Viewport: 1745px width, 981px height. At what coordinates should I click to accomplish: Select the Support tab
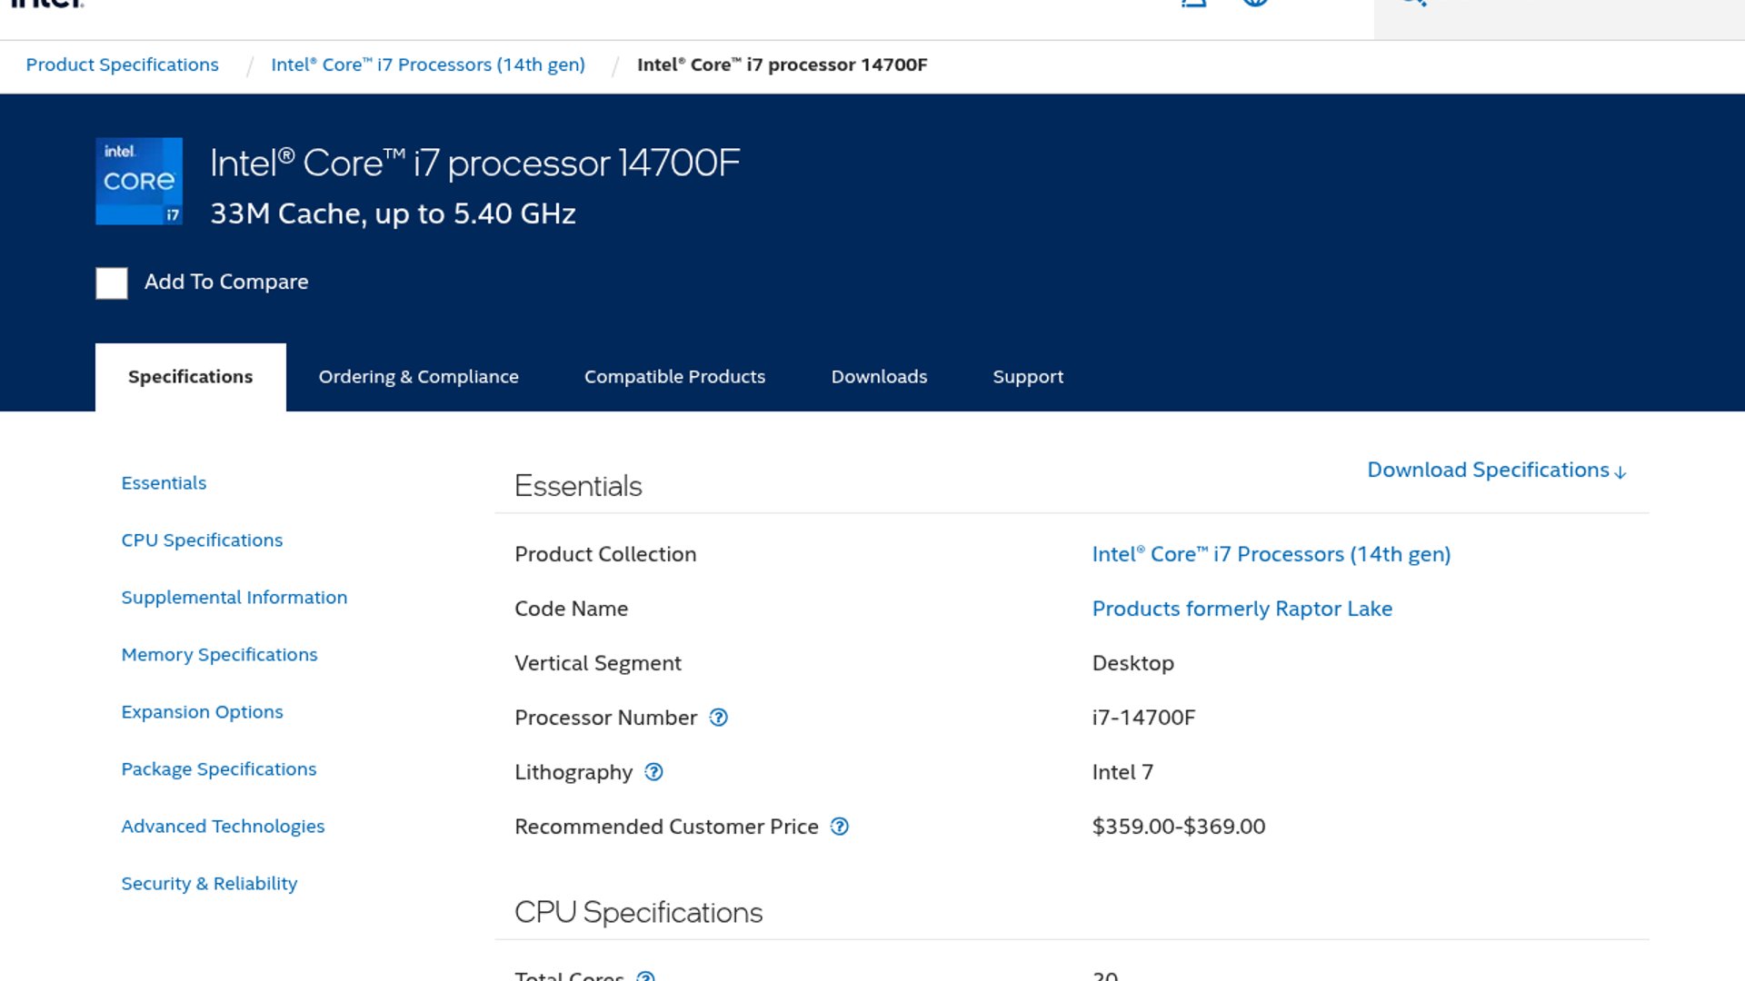click(x=1027, y=377)
